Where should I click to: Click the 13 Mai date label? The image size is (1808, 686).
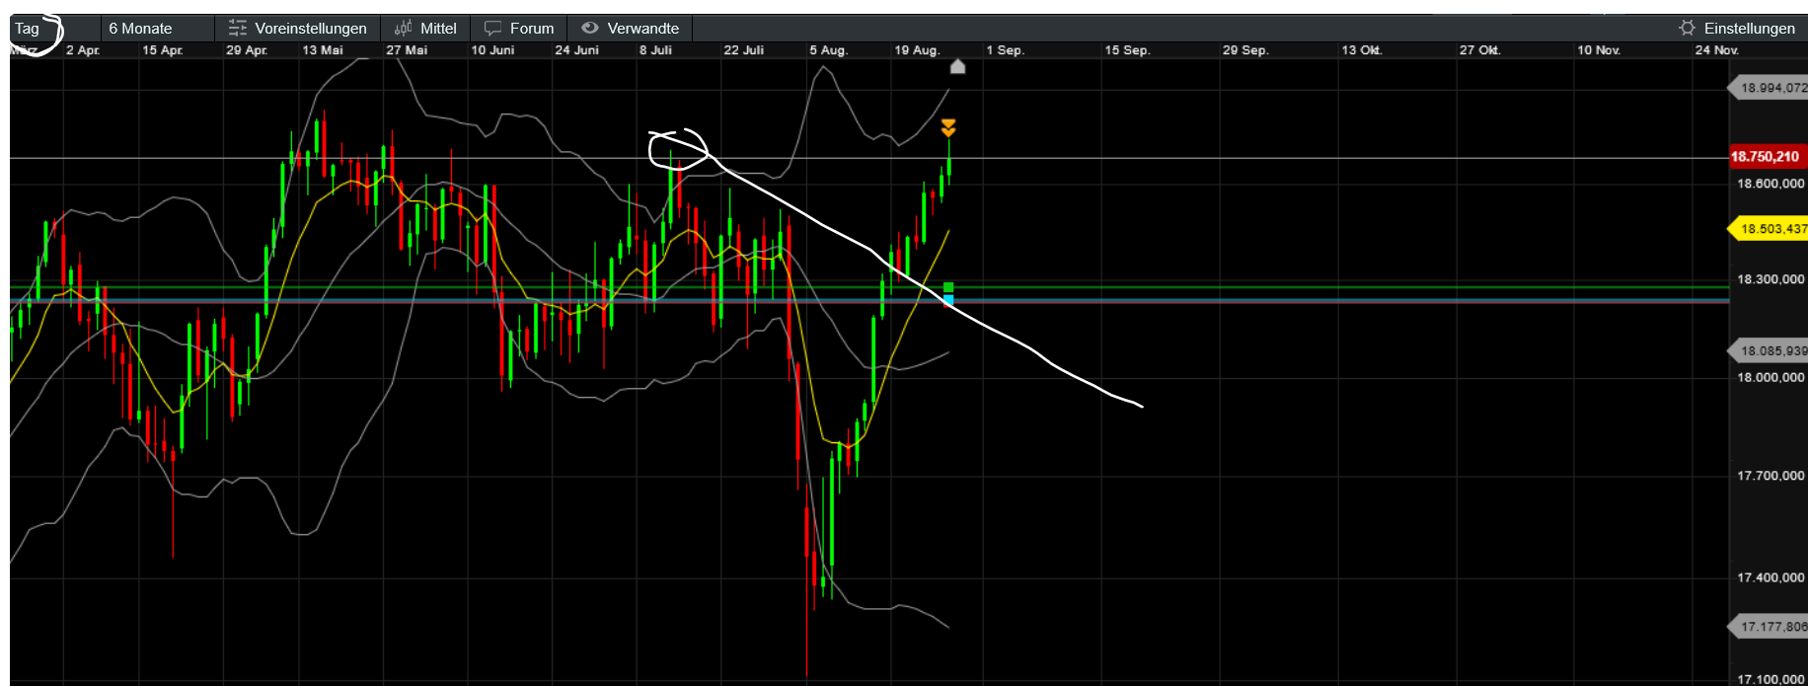323,50
